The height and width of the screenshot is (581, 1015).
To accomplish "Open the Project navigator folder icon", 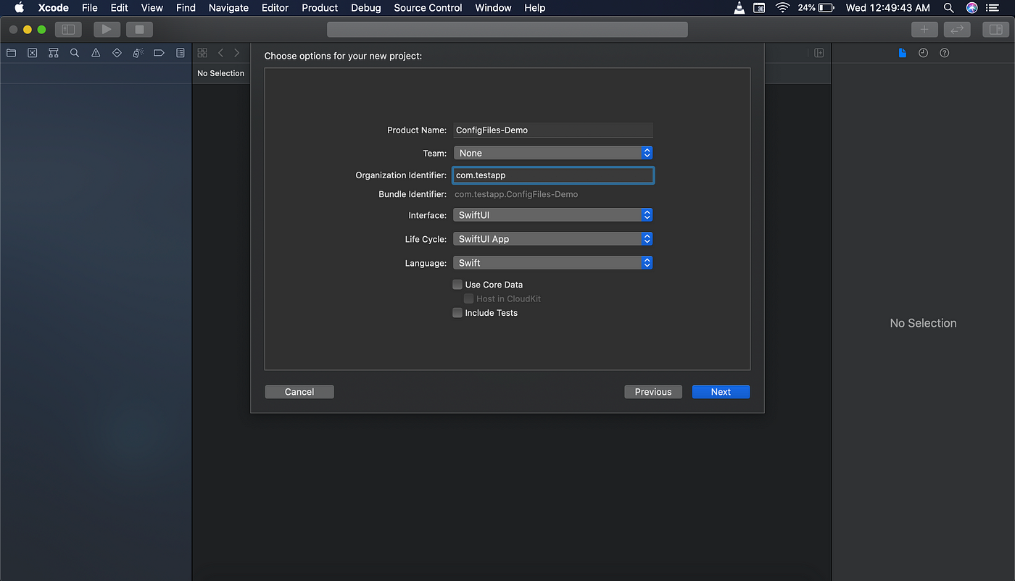I will click(x=11, y=53).
